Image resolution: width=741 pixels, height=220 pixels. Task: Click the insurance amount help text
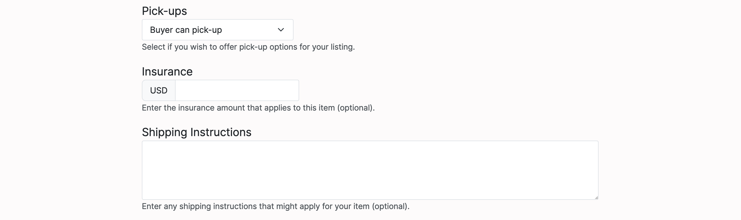258,108
